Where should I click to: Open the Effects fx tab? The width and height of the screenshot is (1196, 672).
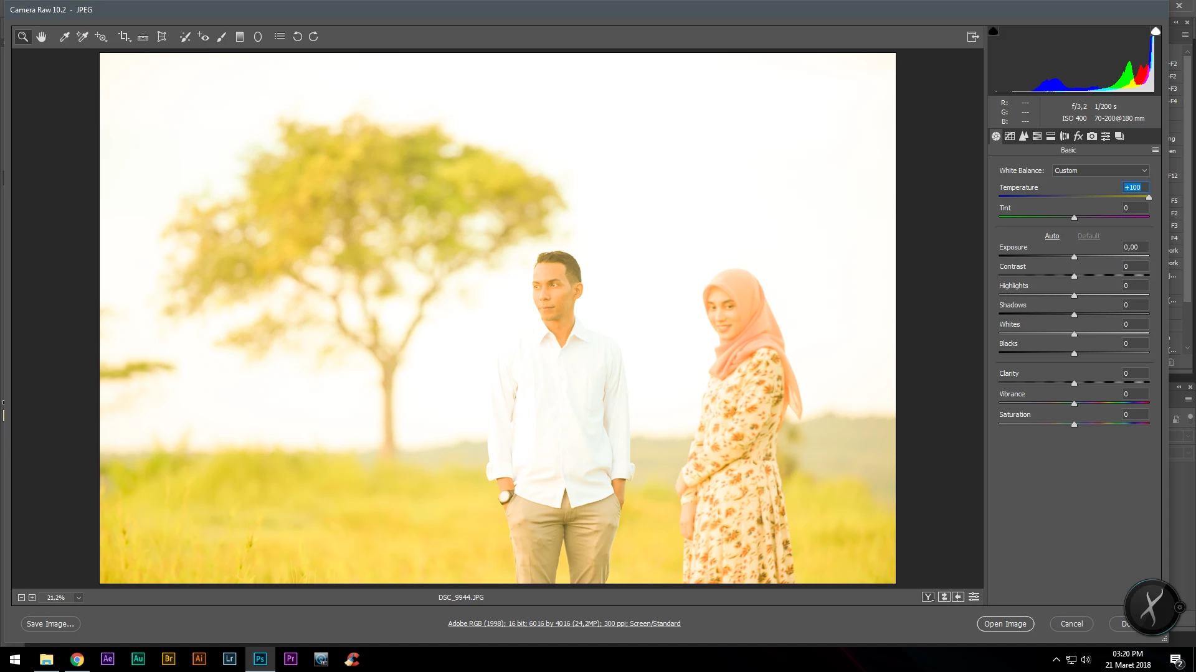pos(1078,136)
